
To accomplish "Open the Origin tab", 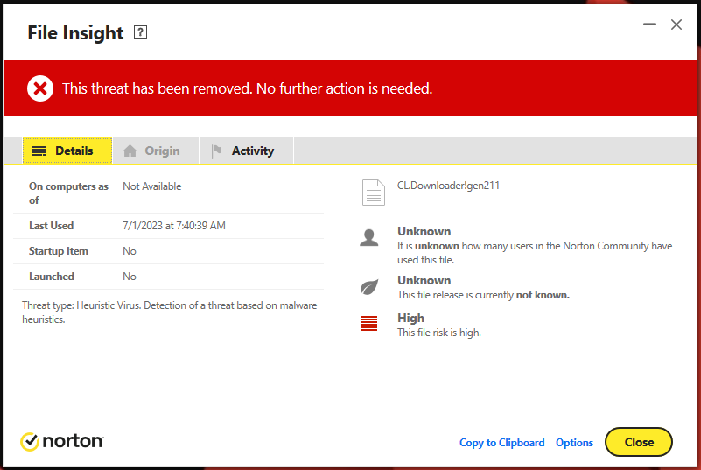I will click(x=152, y=151).
